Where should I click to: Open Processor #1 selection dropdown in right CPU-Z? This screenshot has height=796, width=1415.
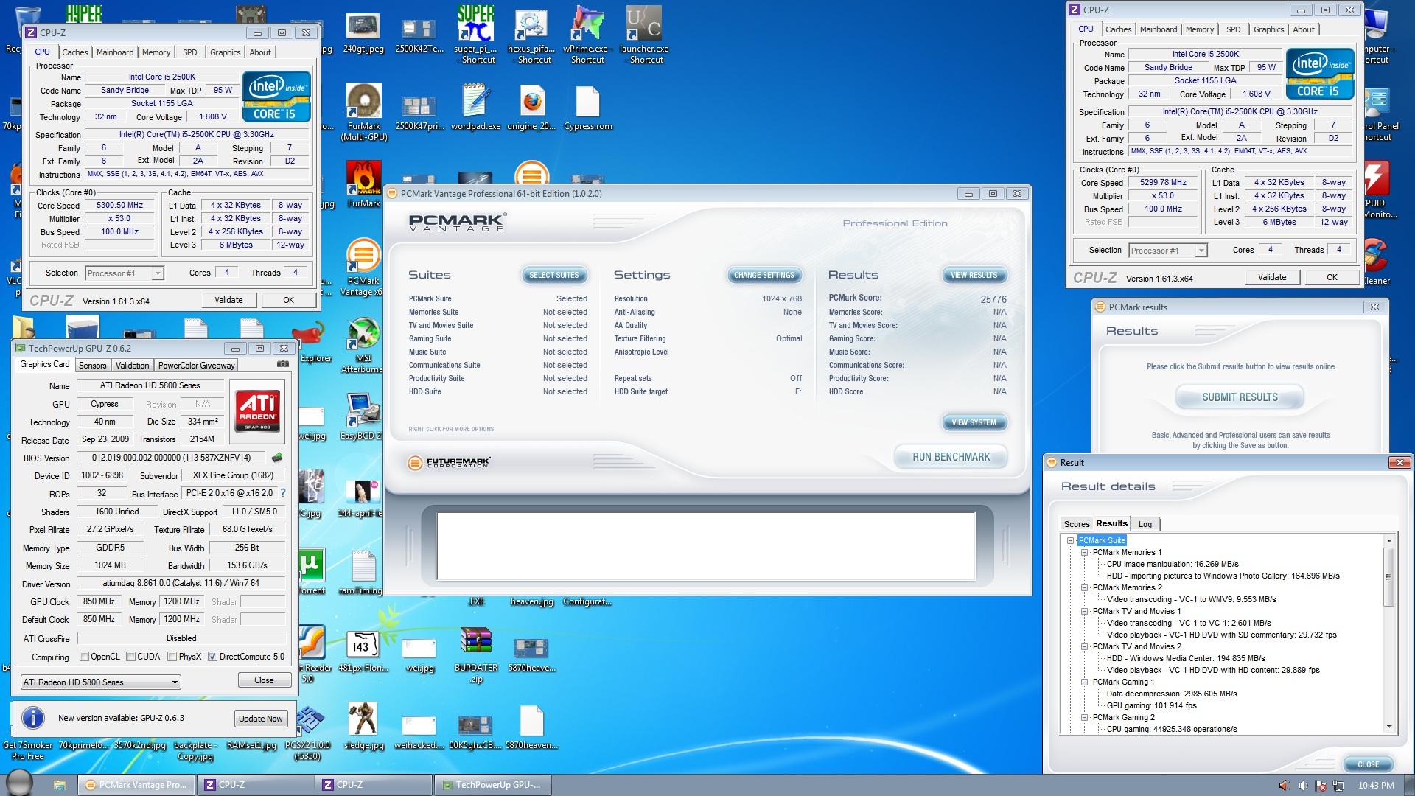(1167, 251)
